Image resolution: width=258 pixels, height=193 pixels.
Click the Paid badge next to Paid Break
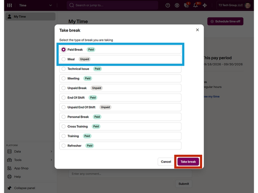click(91, 50)
